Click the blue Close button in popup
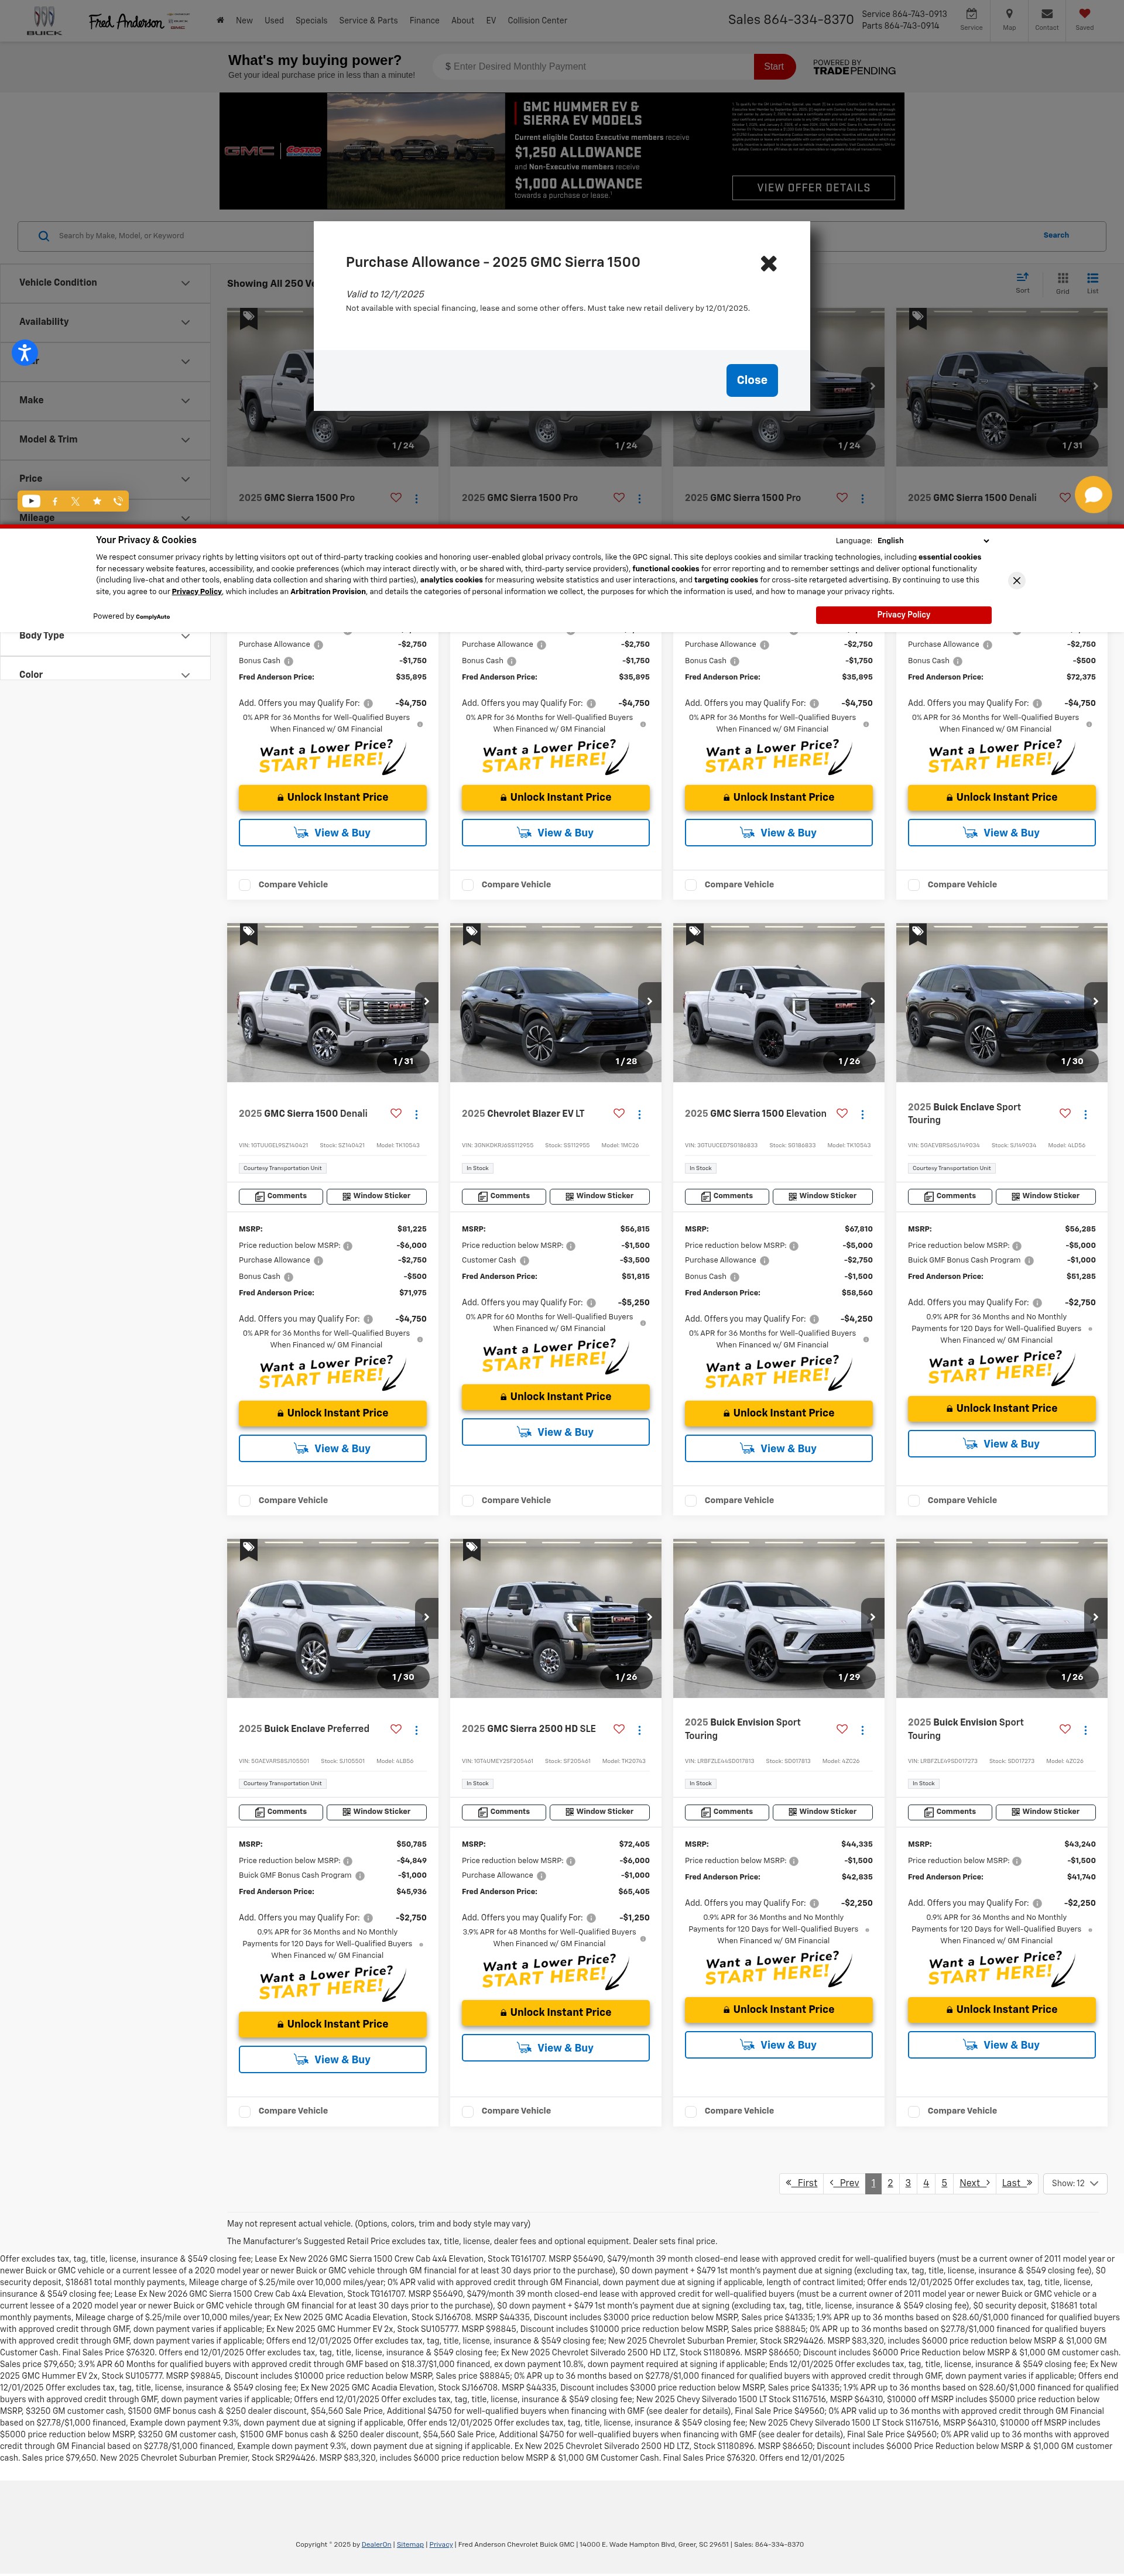This screenshot has height=2576, width=1124. pyautogui.click(x=751, y=380)
